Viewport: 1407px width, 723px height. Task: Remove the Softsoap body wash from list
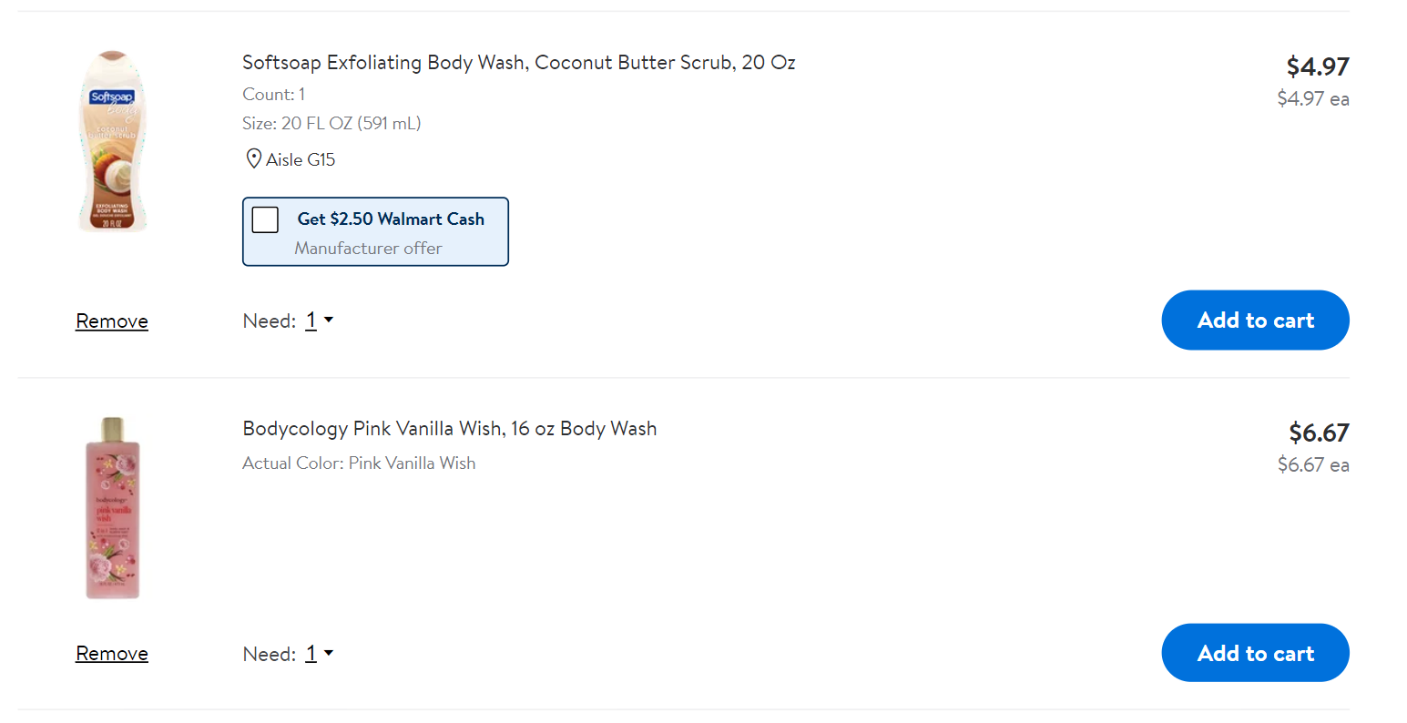(x=112, y=321)
